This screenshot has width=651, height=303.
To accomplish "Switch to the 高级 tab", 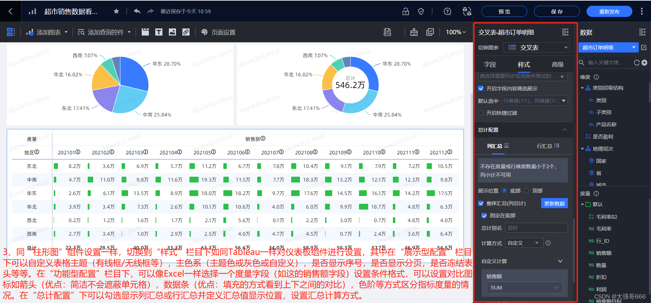I will point(558,64).
